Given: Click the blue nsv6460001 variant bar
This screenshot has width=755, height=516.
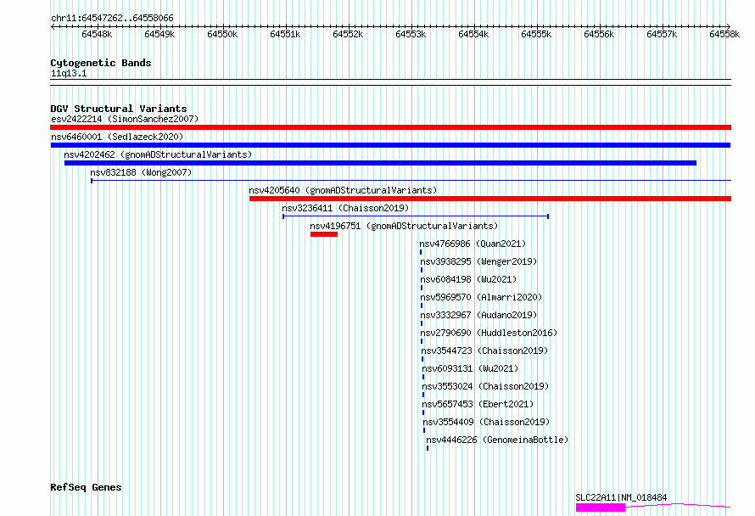Looking at the screenshot, I should click(390, 145).
